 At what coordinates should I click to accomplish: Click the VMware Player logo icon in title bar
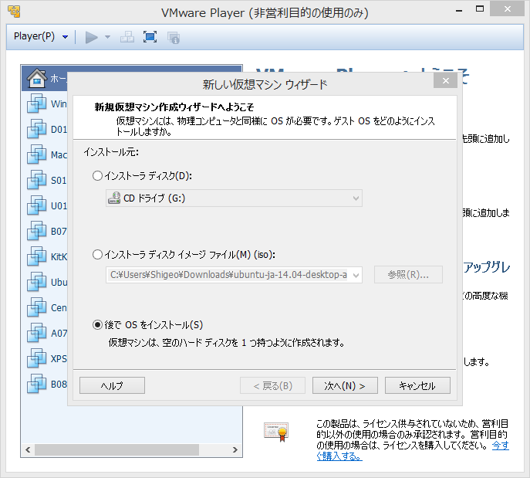point(14,11)
